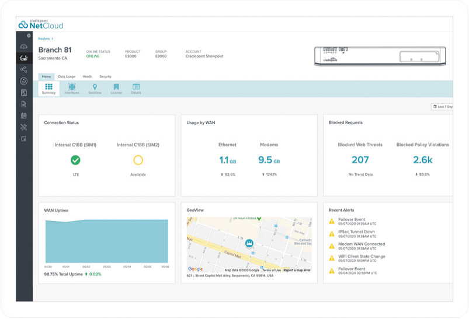Switch to the Data Usage tab

(x=67, y=76)
